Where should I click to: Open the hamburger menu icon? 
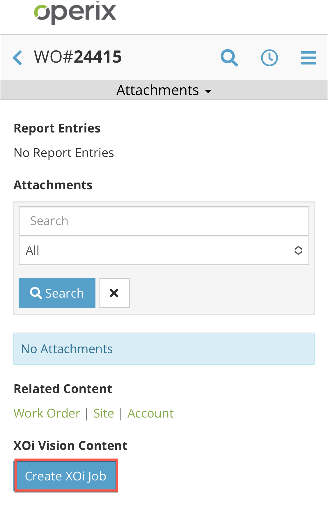(309, 58)
